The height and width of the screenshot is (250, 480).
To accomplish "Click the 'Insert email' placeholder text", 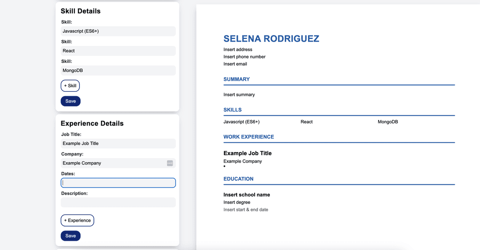I will (235, 64).
